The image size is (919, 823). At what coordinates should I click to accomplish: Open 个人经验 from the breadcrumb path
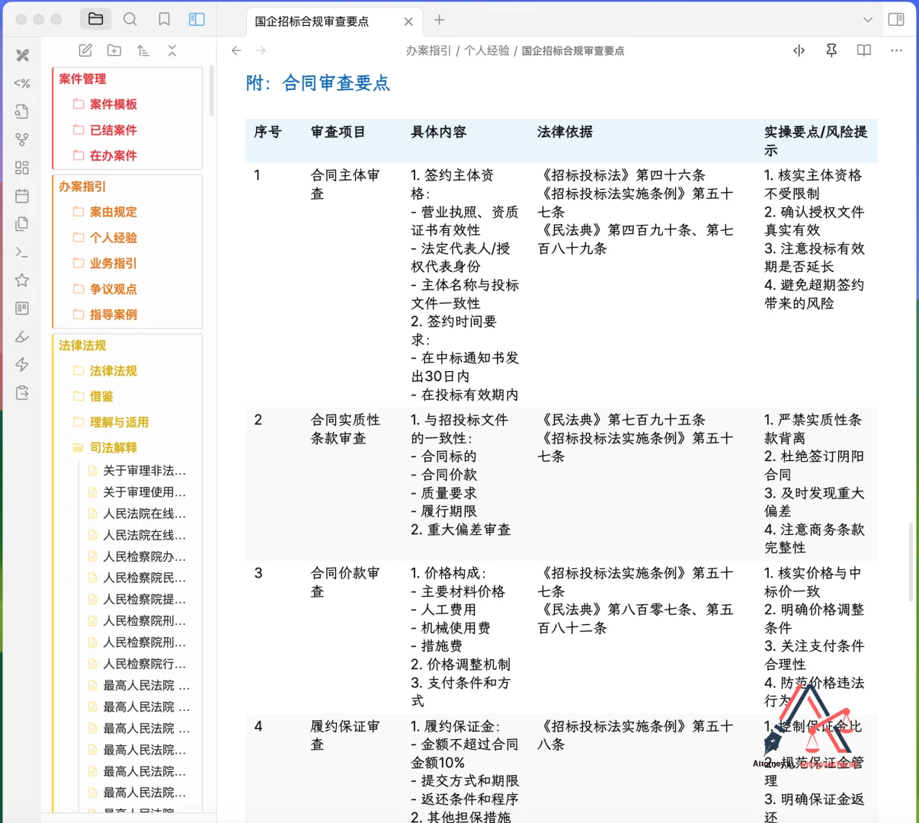point(487,50)
